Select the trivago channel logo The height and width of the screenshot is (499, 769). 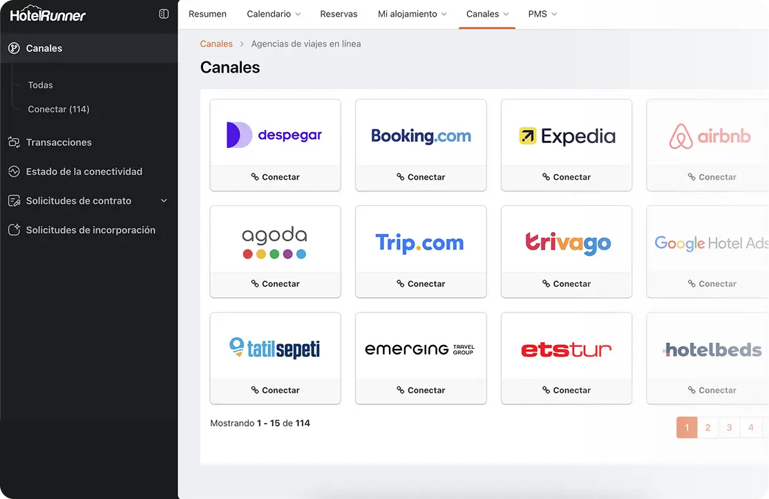tap(566, 242)
